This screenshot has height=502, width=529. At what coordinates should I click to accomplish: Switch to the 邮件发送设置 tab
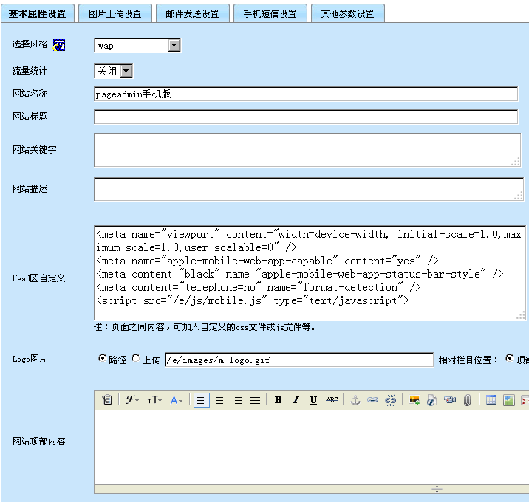click(192, 13)
